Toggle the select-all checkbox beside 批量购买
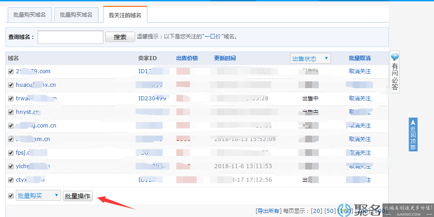Viewport: 434px width, 217px height. point(11,196)
